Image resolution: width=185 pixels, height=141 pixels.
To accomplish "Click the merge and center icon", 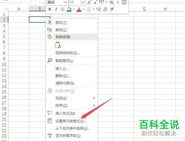I will point(124,2).
